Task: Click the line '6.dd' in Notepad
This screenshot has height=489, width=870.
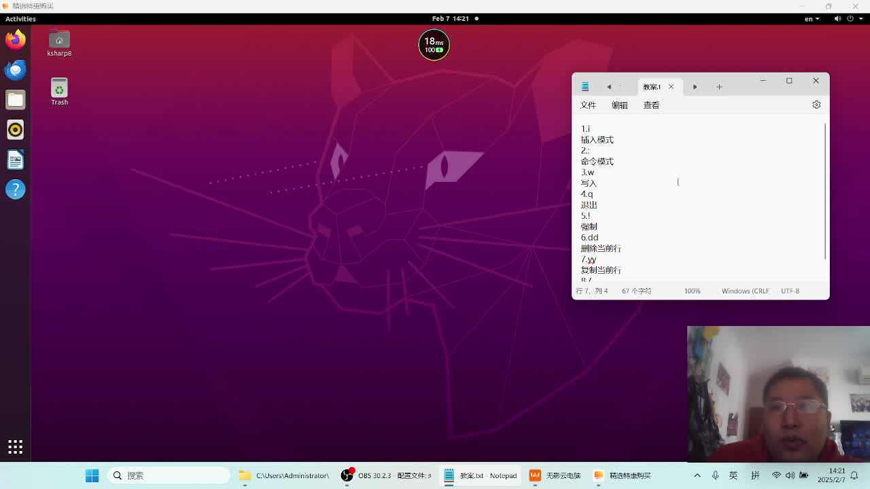Action: (589, 237)
